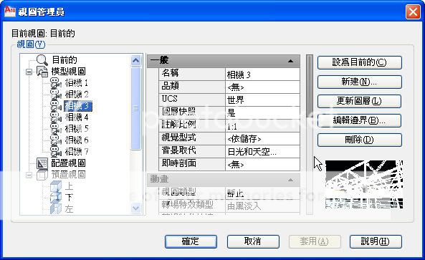Click the 圖層快照 value 是
The image size is (425, 260).
click(262, 112)
